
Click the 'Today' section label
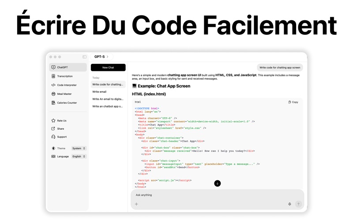click(x=96, y=78)
